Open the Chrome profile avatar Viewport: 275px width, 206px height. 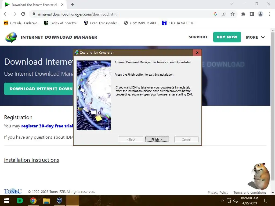260,14
